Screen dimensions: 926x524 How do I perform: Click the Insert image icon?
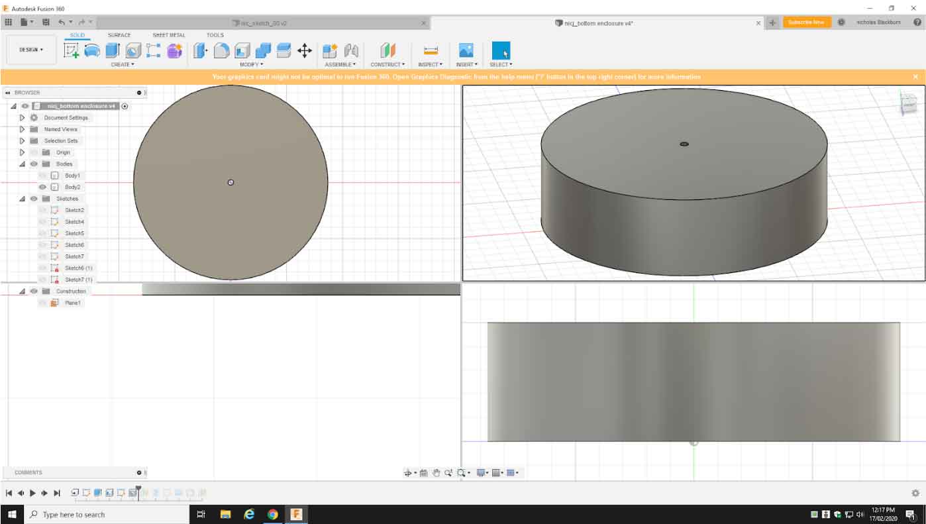click(466, 50)
